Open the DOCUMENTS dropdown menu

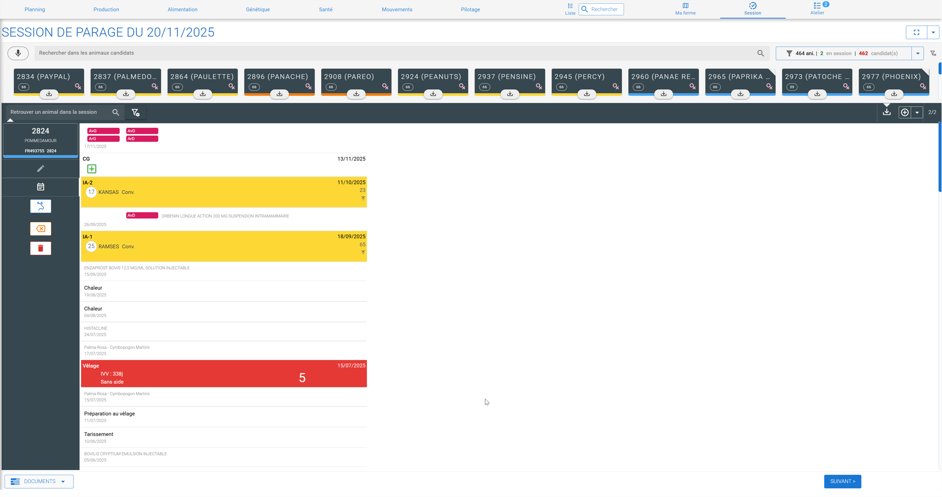click(39, 481)
